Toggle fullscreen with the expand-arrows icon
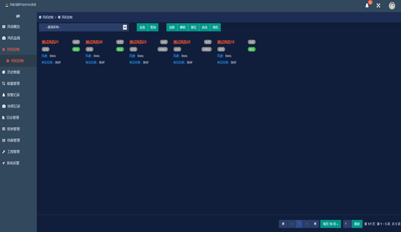This screenshot has height=232, width=401. click(378, 6)
